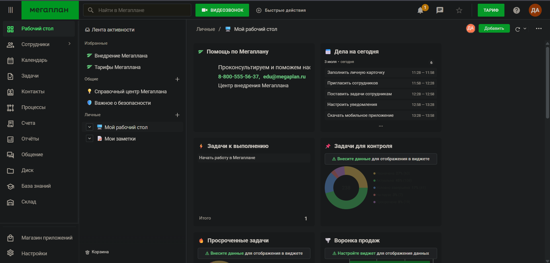Open the chat messages icon

[x=440, y=10]
